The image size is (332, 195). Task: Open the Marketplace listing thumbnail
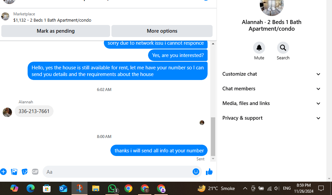coord(5,16)
